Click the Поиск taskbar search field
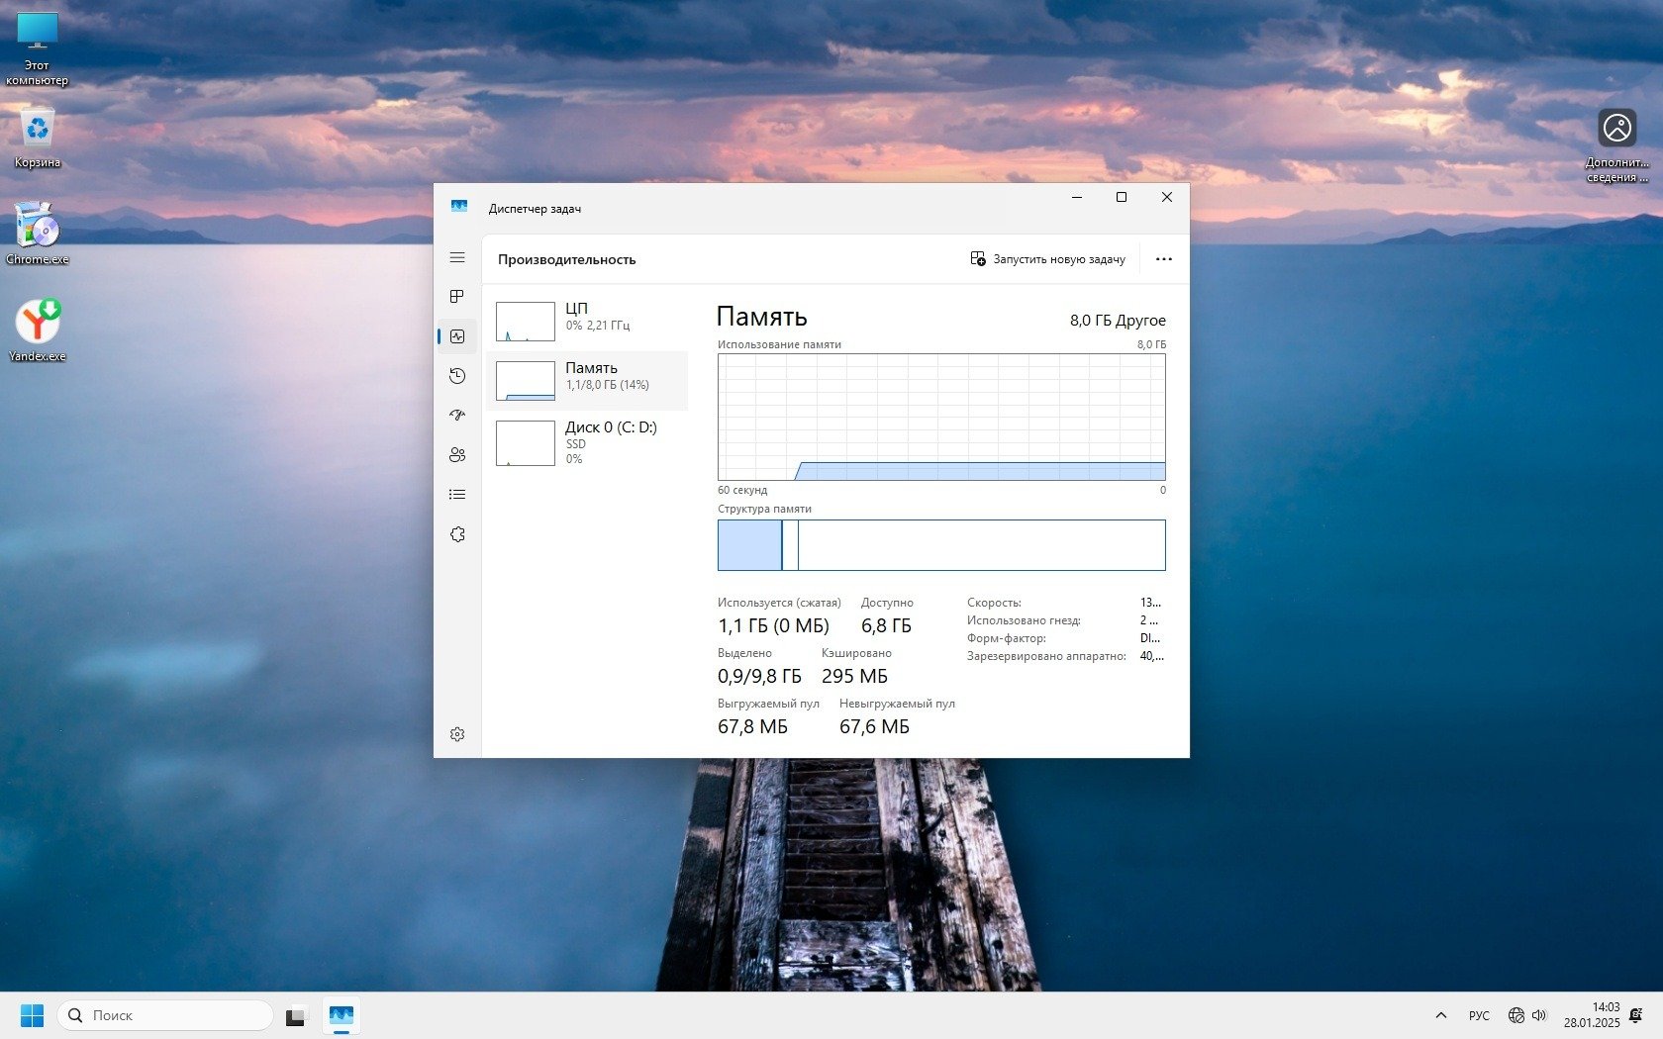 click(x=165, y=1015)
